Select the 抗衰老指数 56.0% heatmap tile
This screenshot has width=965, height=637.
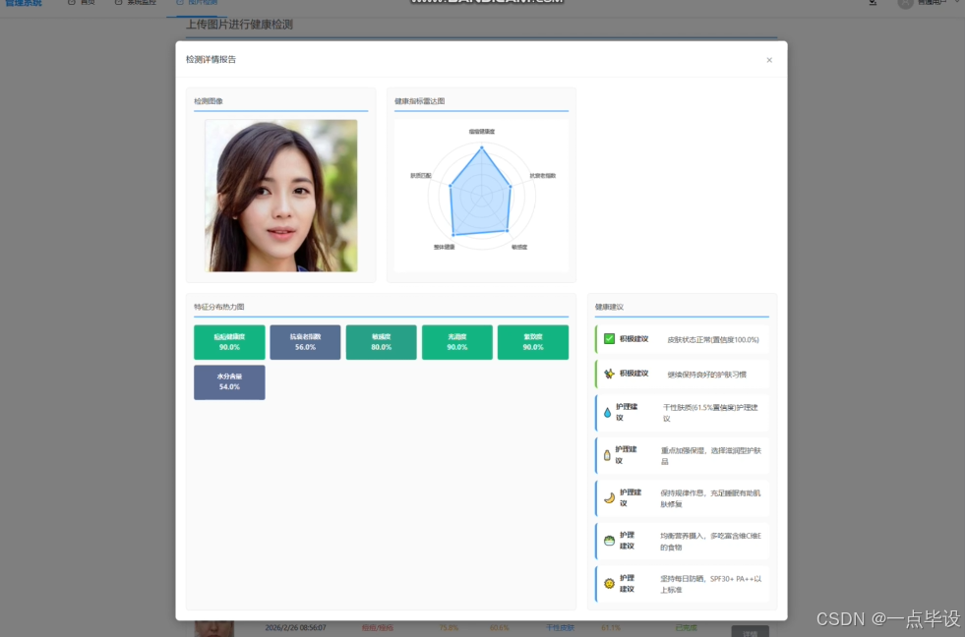point(305,342)
